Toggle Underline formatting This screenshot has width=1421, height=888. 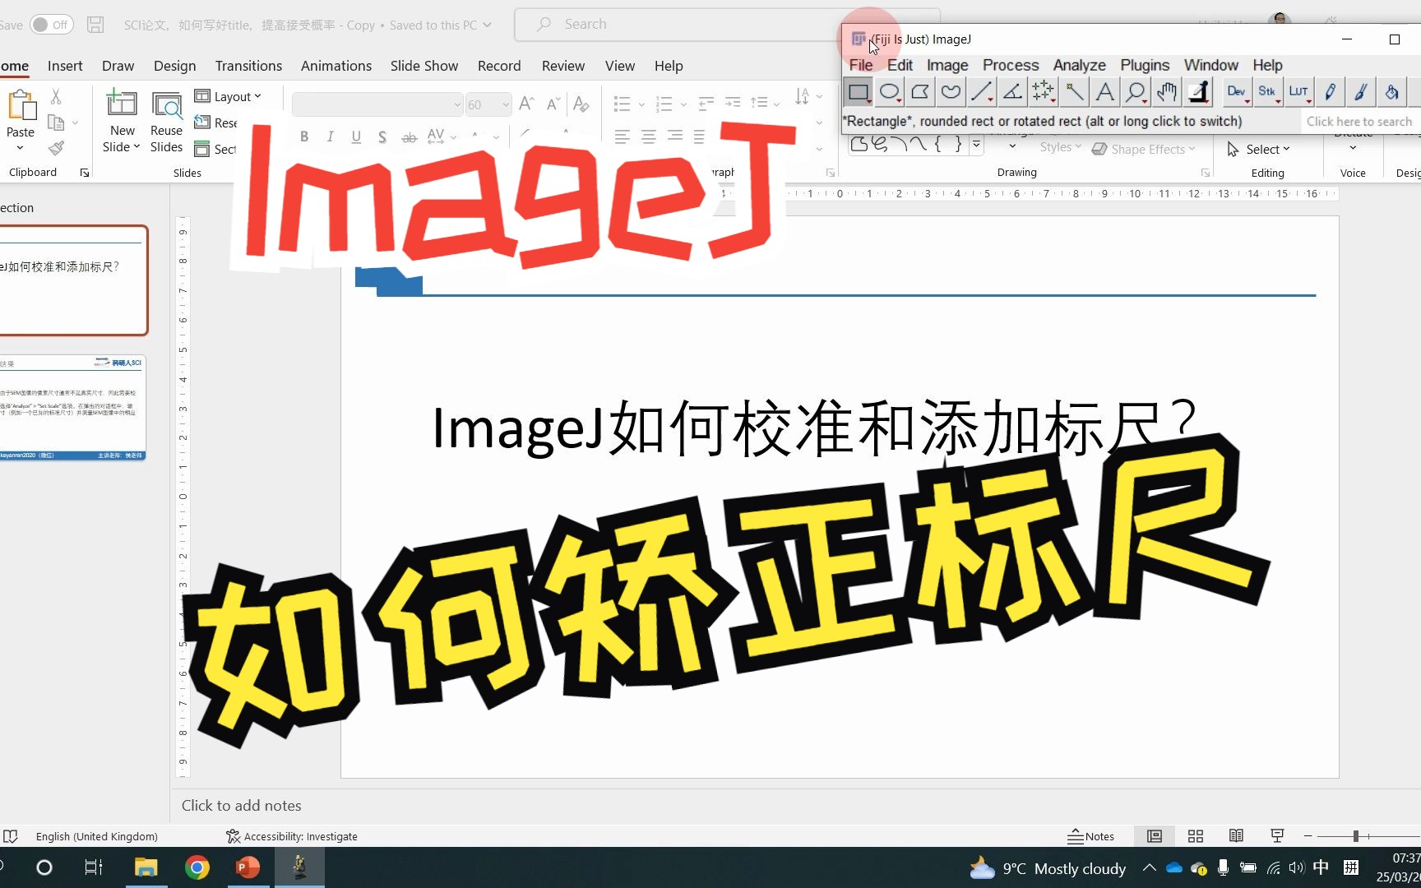pos(356,136)
